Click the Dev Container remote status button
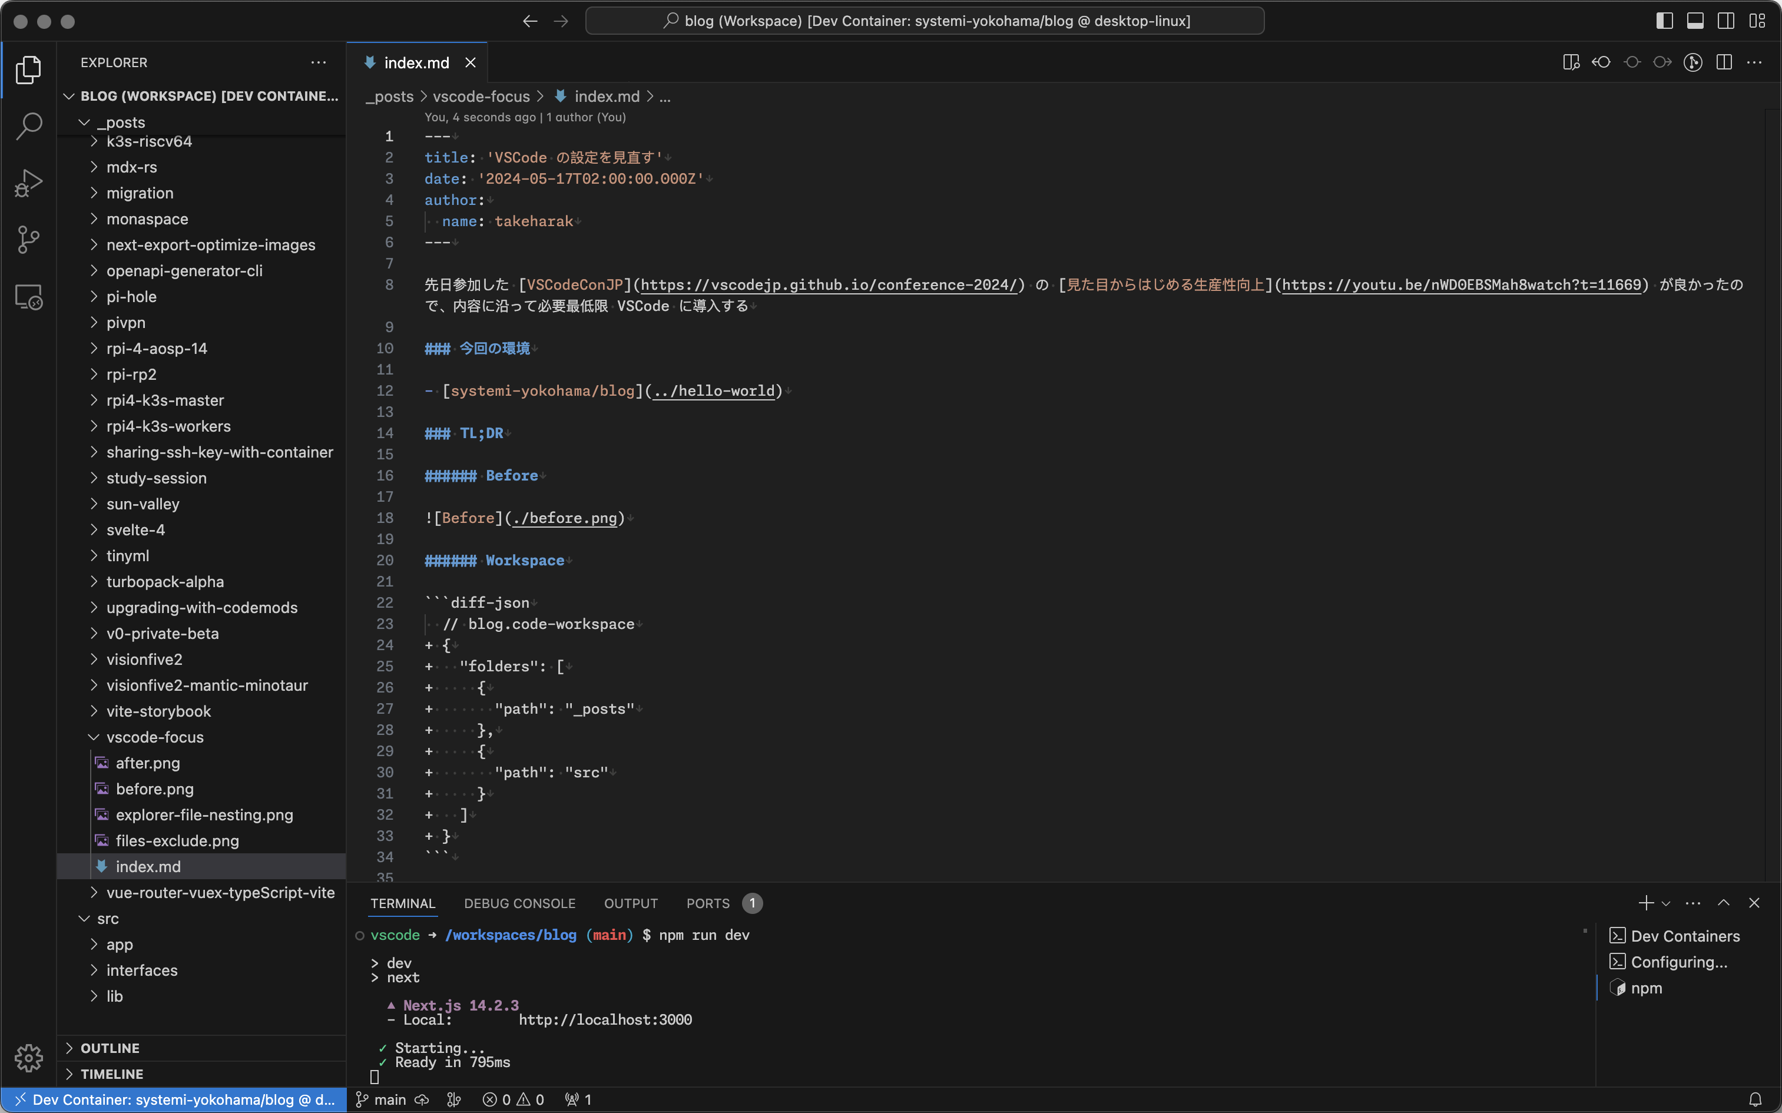1782x1113 pixels. [174, 1100]
